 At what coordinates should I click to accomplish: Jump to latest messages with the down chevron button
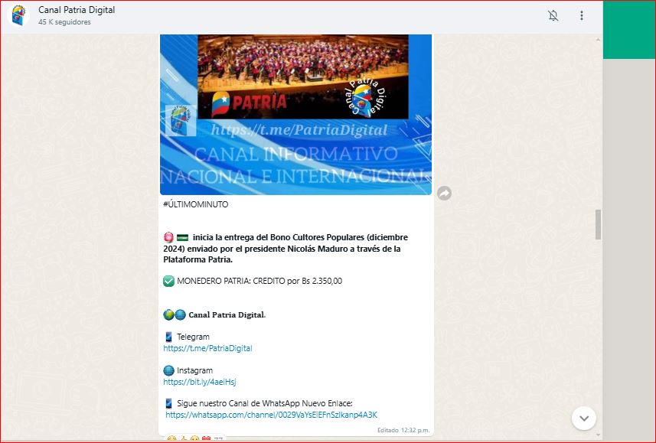[x=584, y=418]
